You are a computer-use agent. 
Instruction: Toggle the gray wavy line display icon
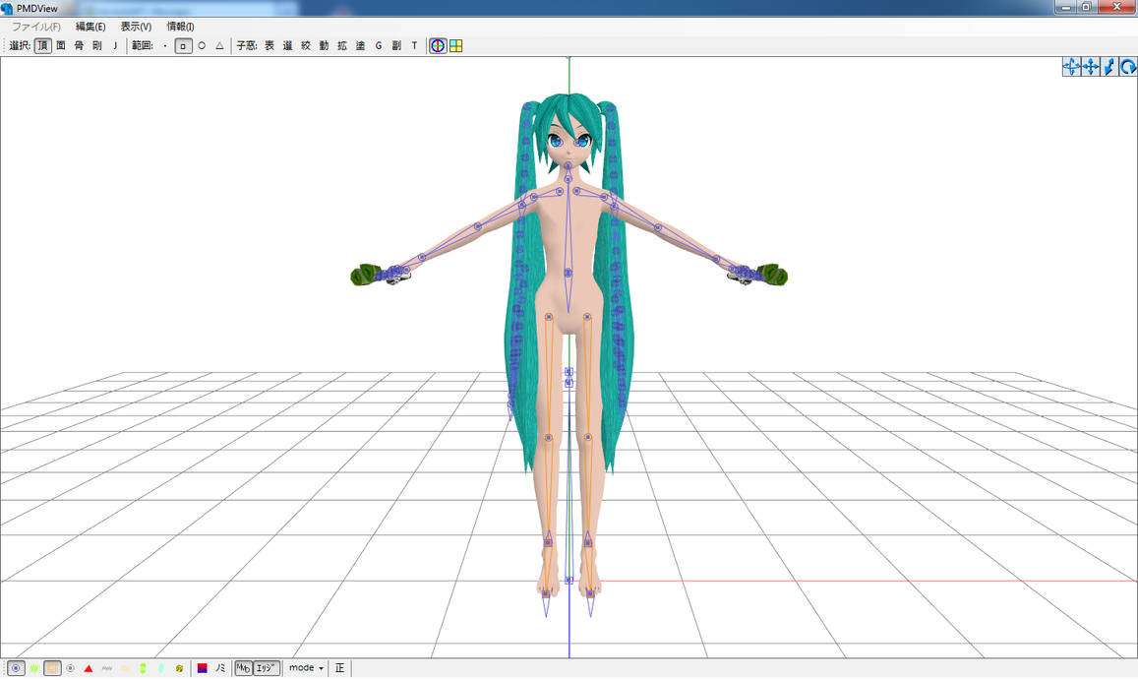pos(106,668)
